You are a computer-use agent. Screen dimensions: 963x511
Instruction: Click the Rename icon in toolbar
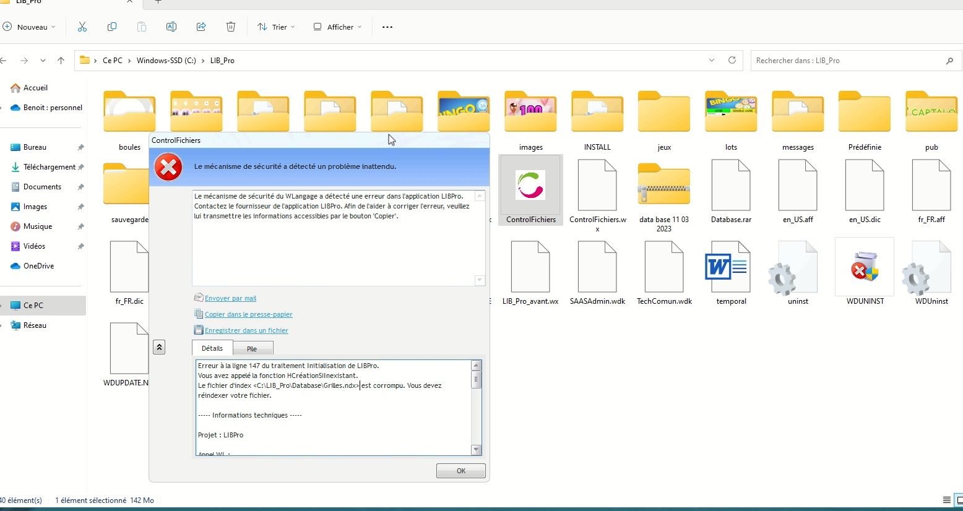(171, 27)
